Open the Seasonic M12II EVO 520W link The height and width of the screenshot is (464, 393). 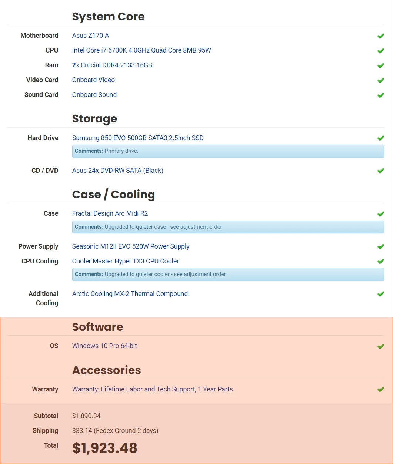point(131,246)
